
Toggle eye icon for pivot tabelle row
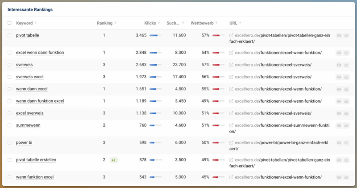[x=339, y=36]
